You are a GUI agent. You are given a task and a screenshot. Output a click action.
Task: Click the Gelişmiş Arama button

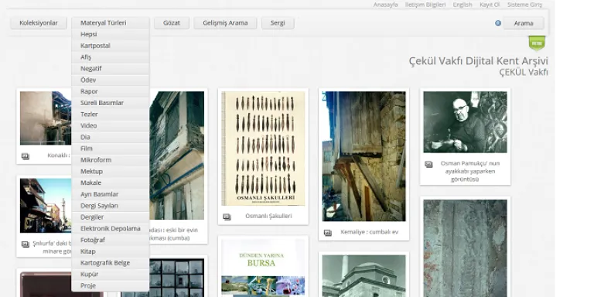(x=225, y=22)
